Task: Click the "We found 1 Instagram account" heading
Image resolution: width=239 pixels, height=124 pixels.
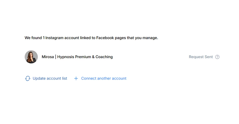Action: point(91,38)
